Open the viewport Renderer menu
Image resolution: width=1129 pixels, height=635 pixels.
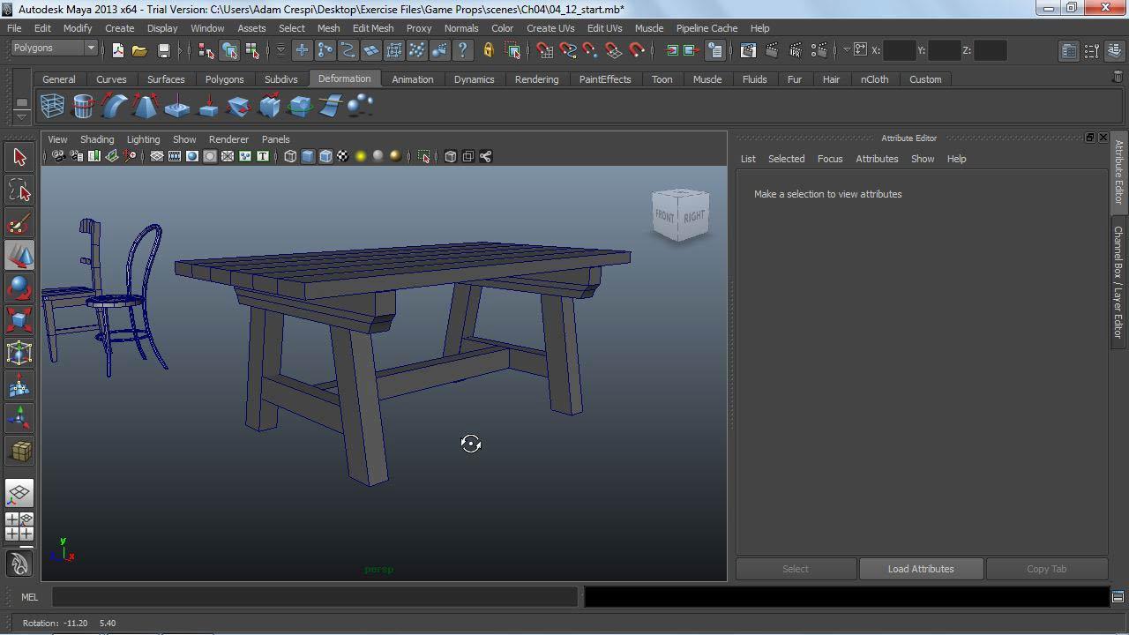pos(228,139)
